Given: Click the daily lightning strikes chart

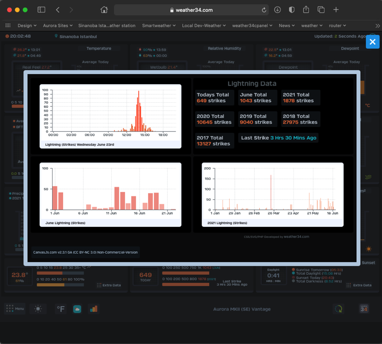Looking at the screenshot, I should [x=110, y=116].
